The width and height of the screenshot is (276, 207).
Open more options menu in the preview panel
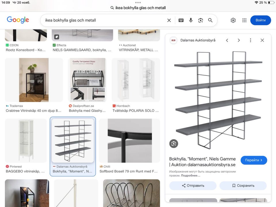(x=250, y=40)
